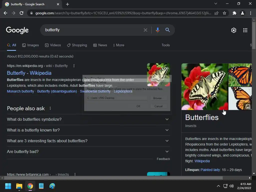Switch to the Images tab

[30, 45]
